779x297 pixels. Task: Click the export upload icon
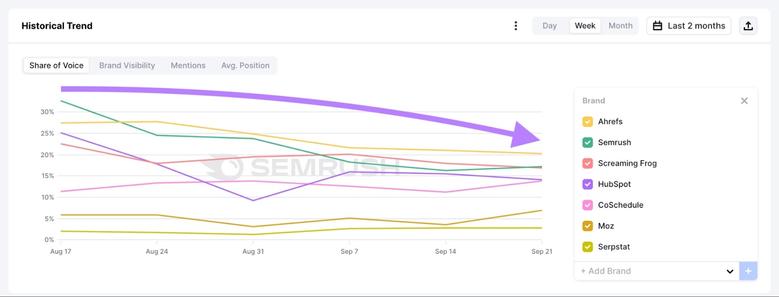tap(748, 26)
